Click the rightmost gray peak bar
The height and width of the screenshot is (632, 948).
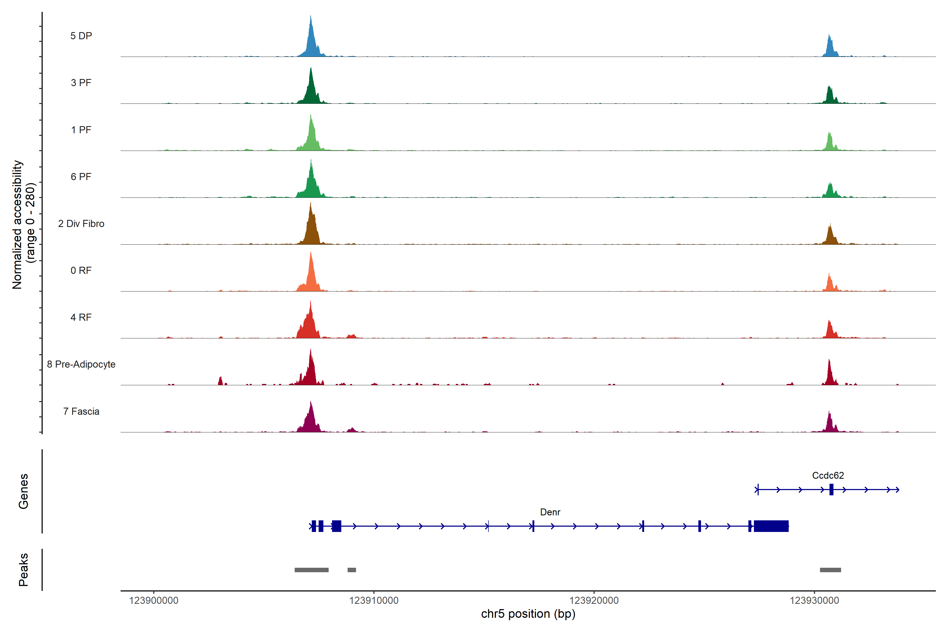coord(830,570)
